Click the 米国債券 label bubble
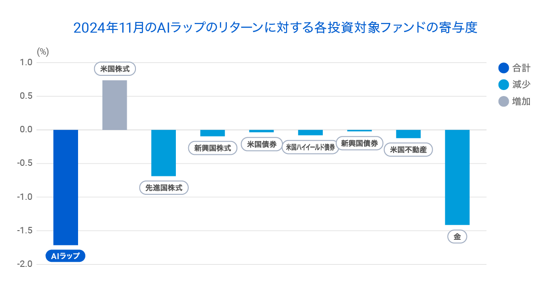The width and height of the screenshot is (551, 294). (262, 144)
